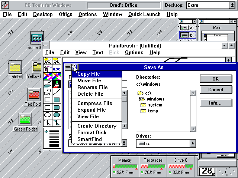238x178 pixels.
Task: Click the pushpin on the Main panel
Action: point(201,22)
